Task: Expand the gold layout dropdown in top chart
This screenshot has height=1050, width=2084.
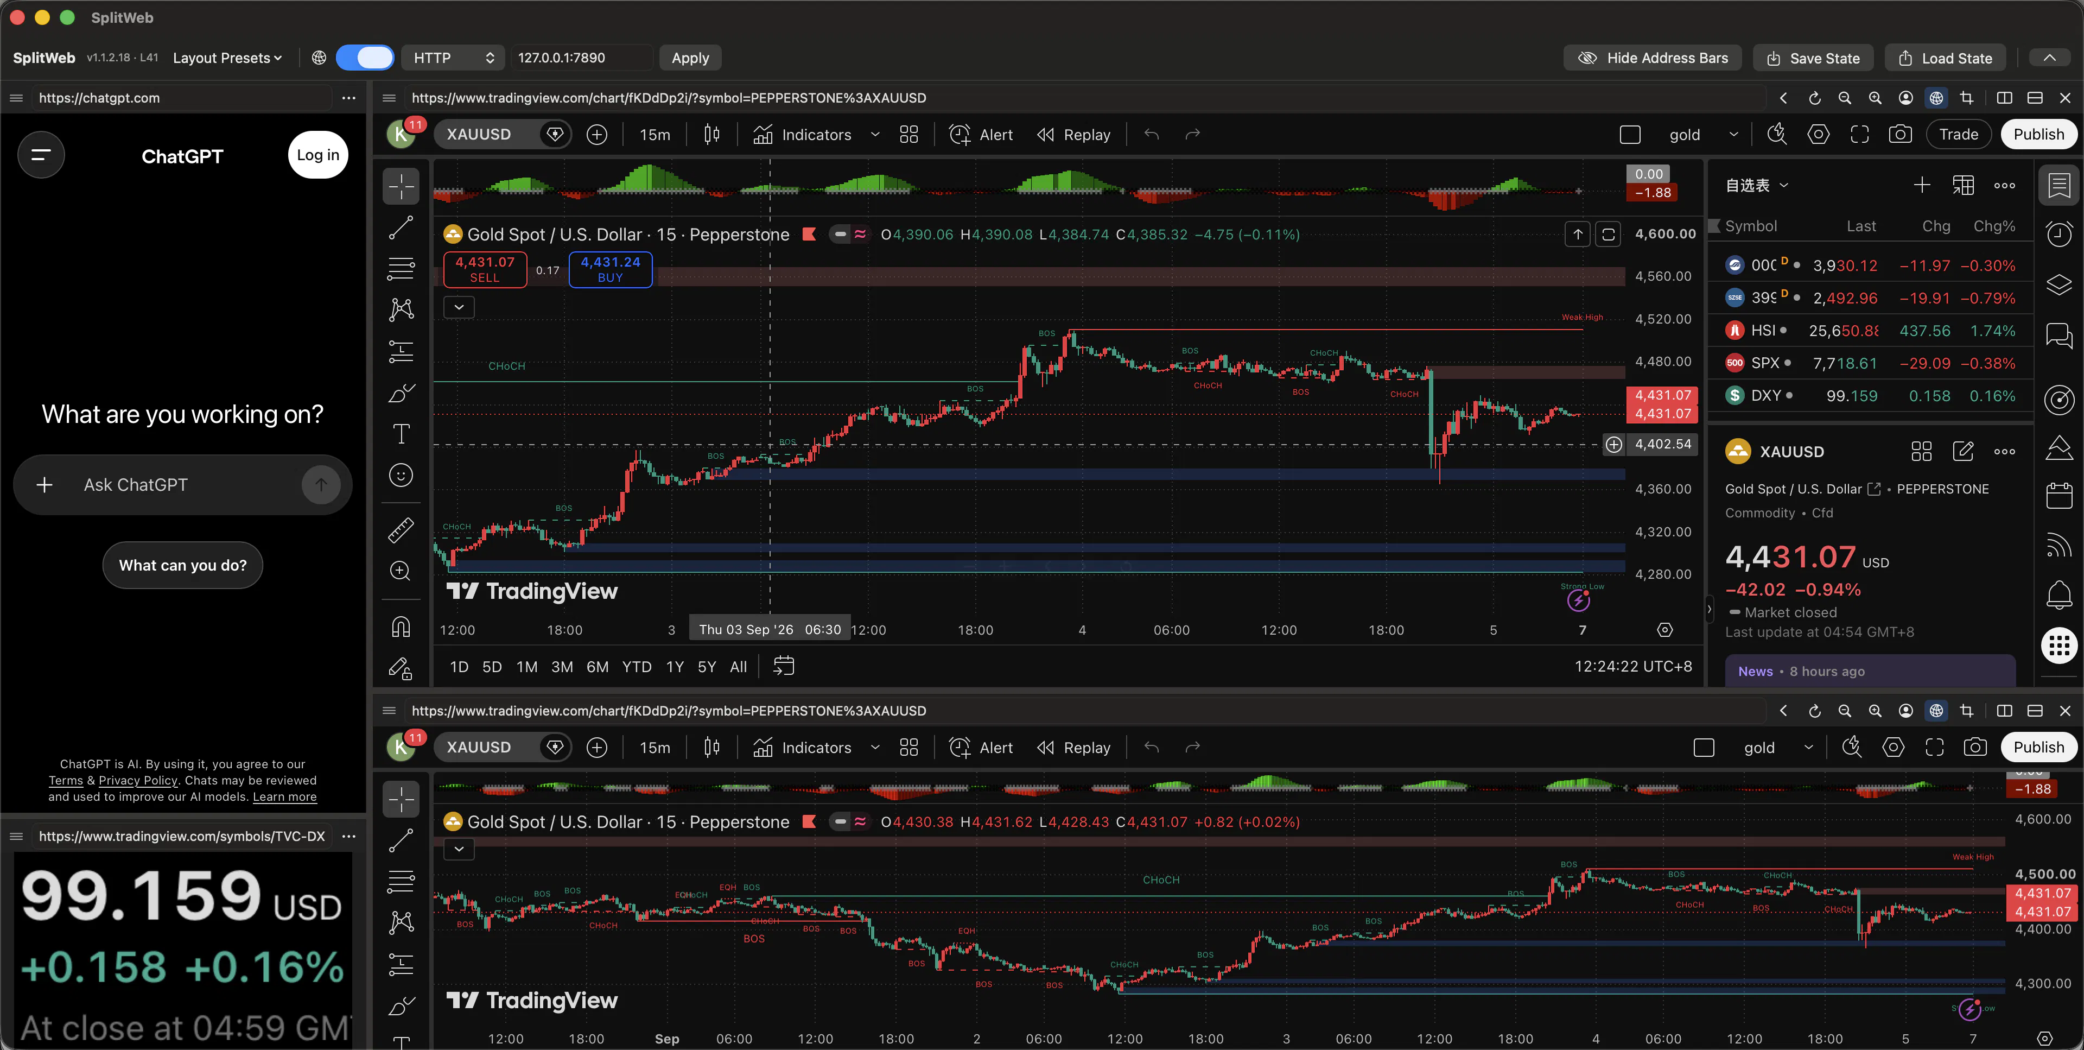Action: tap(1733, 135)
